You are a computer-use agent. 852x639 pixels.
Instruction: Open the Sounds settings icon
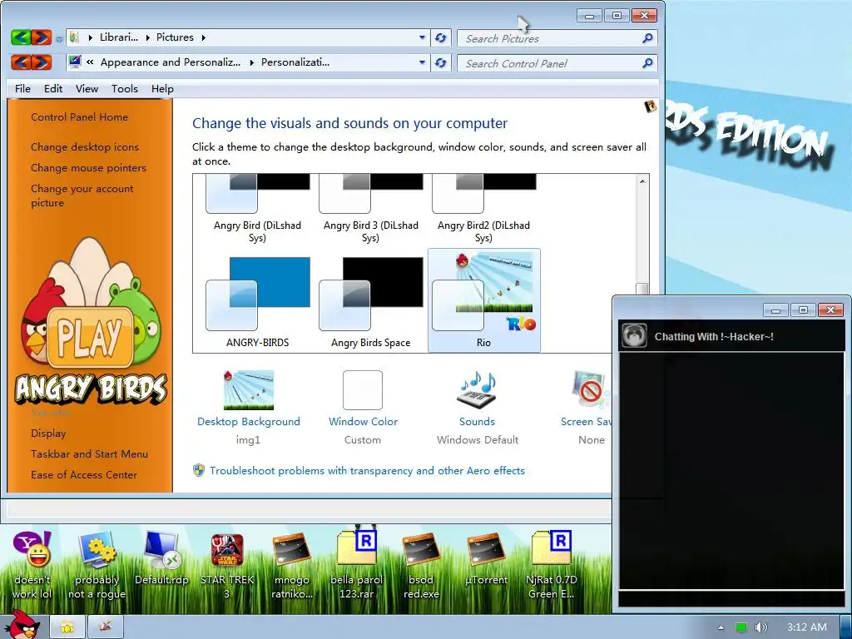tap(477, 389)
